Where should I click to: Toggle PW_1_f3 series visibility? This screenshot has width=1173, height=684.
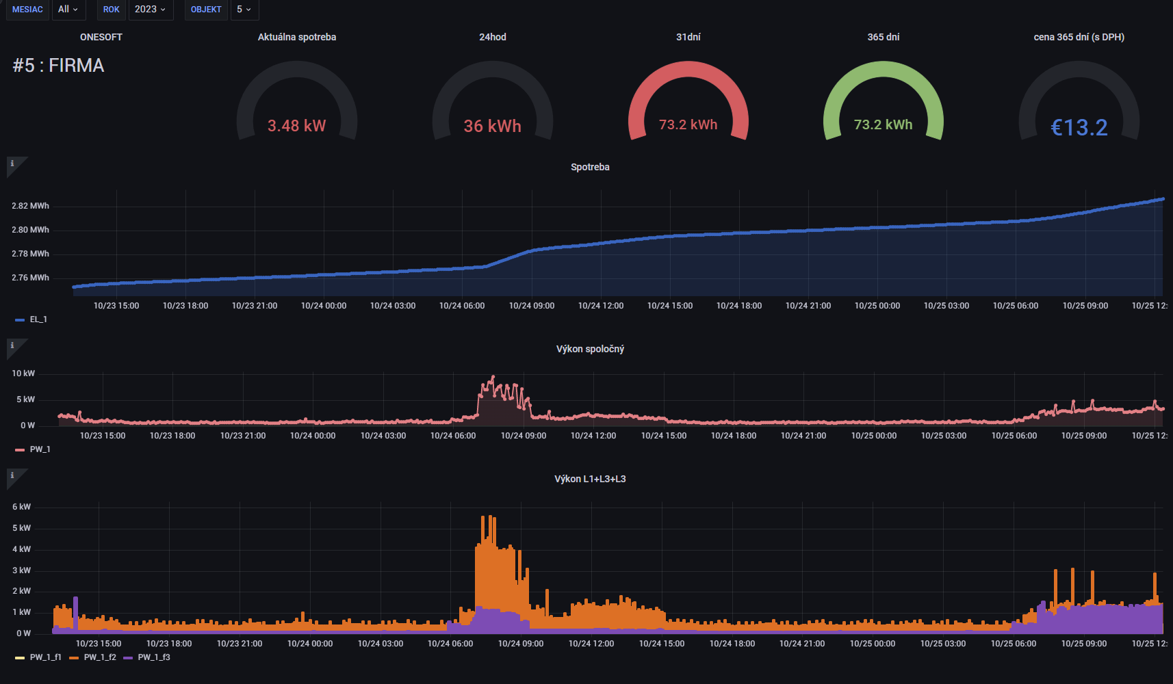pos(153,657)
